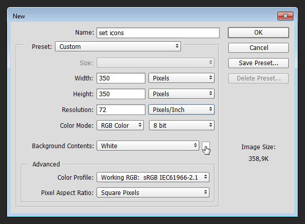Click the Delete Preset button
305x224 pixels.
(x=258, y=78)
